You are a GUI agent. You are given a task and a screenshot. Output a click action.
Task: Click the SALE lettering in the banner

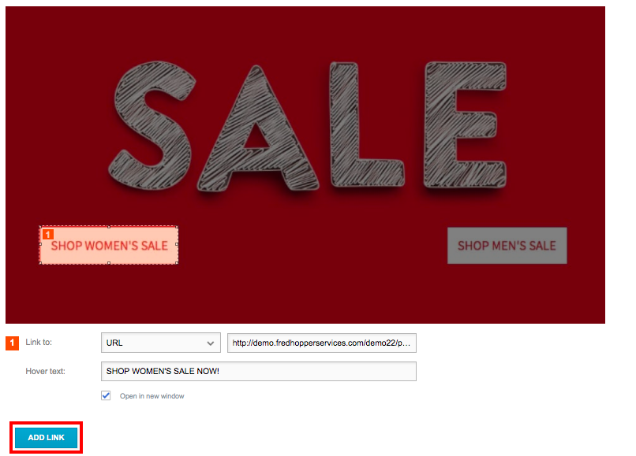click(308, 126)
